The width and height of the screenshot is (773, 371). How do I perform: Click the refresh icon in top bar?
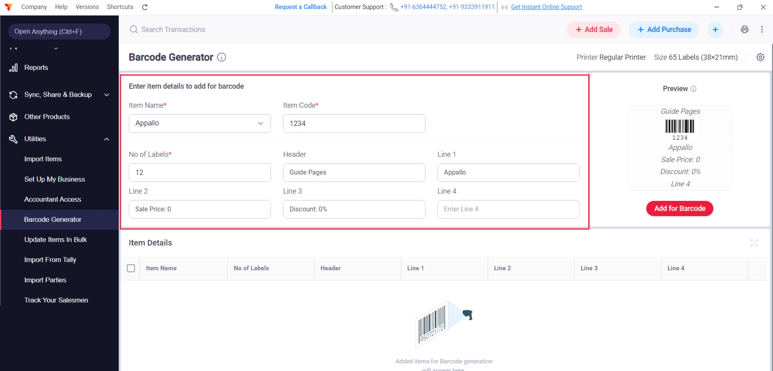coord(145,7)
